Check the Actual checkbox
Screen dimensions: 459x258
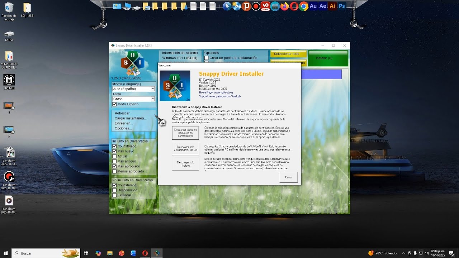coord(114,156)
